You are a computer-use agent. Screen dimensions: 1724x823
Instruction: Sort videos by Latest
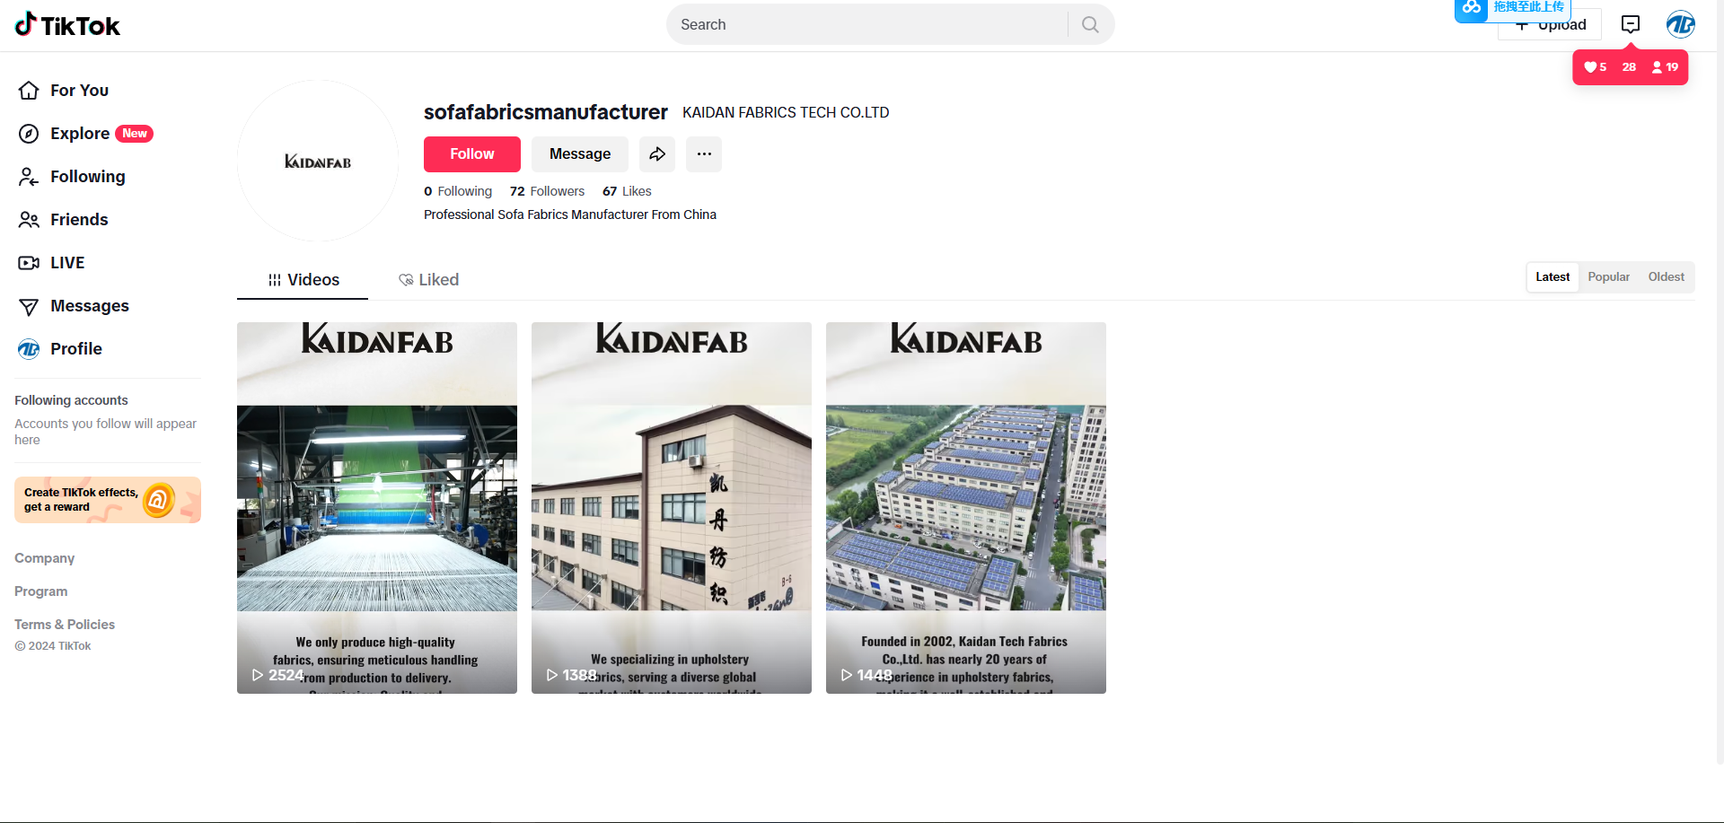pos(1552,277)
